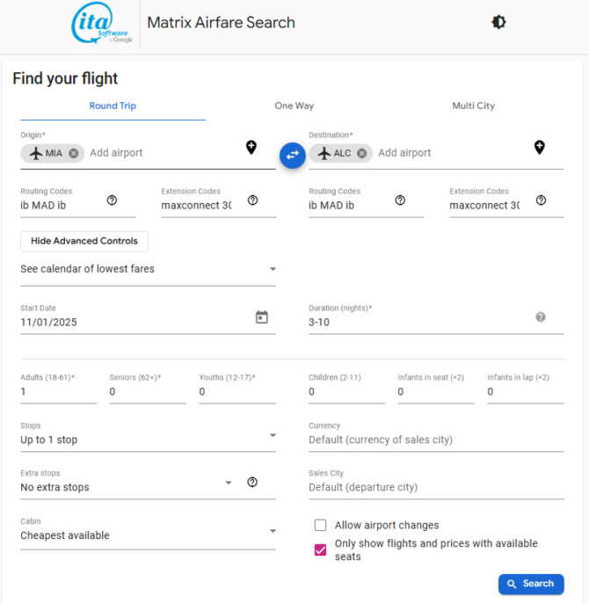Open the Cabin dropdown
The height and width of the screenshot is (604, 589).
(148, 535)
